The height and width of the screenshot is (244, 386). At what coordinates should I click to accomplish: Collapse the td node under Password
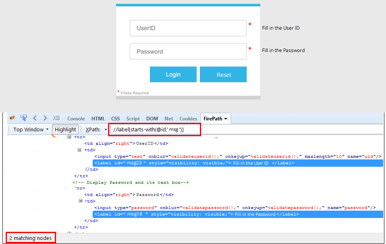click(x=80, y=201)
